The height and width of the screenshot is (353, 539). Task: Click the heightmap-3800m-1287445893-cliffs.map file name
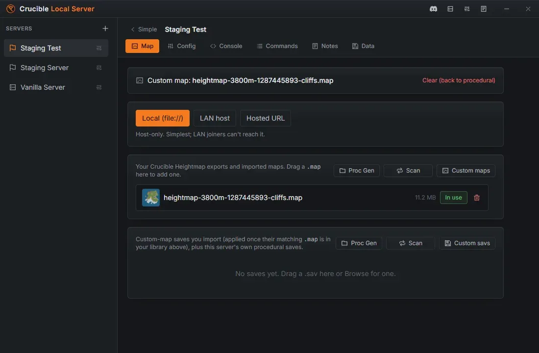tap(233, 198)
